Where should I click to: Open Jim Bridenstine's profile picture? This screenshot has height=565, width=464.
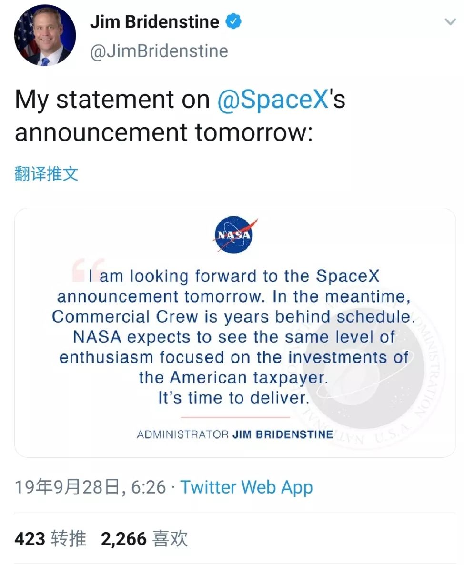tap(44, 36)
